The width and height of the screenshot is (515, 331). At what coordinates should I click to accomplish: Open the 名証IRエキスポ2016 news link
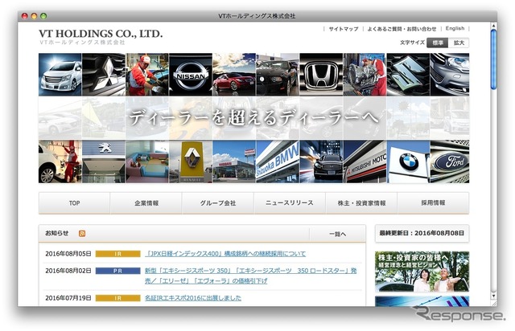point(193,298)
